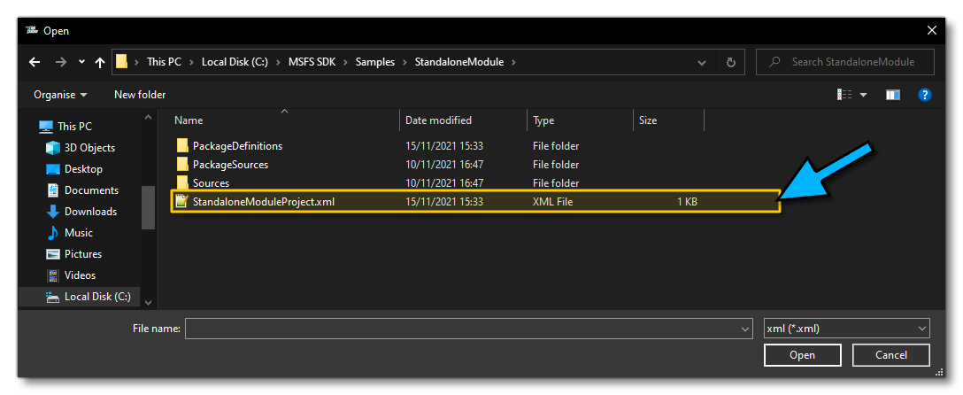This screenshot has height=395, width=963.
Task: Select This PC in navigation pane
Action: pos(74,127)
